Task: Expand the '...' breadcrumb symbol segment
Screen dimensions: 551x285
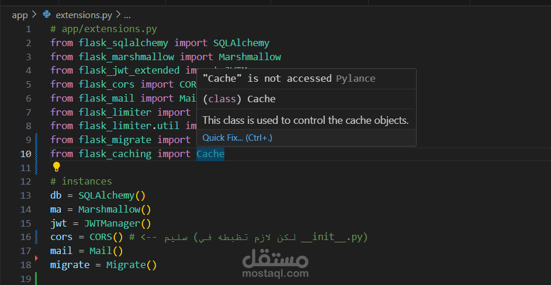Action: [127, 15]
